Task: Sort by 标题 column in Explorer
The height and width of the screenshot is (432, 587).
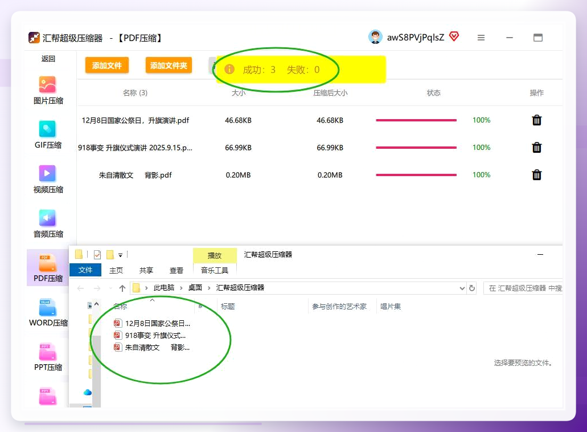Action: tap(228, 307)
